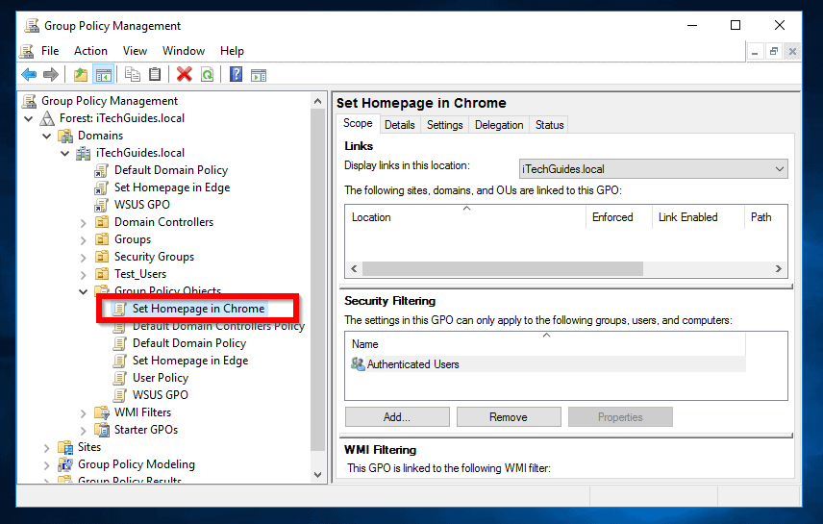Click the Refresh toolbar icon
The width and height of the screenshot is (823, 524).
(207, 75)
